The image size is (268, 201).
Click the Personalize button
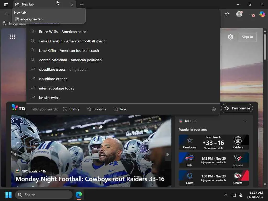[237, 108]
